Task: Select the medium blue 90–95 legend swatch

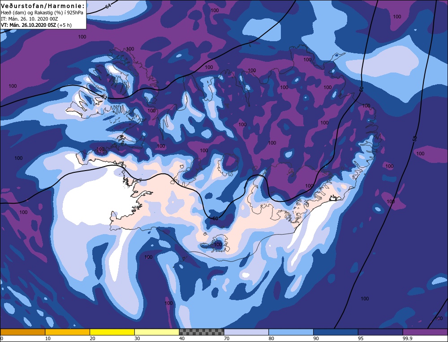Action: pyautogui.click(x=336, y=332)
